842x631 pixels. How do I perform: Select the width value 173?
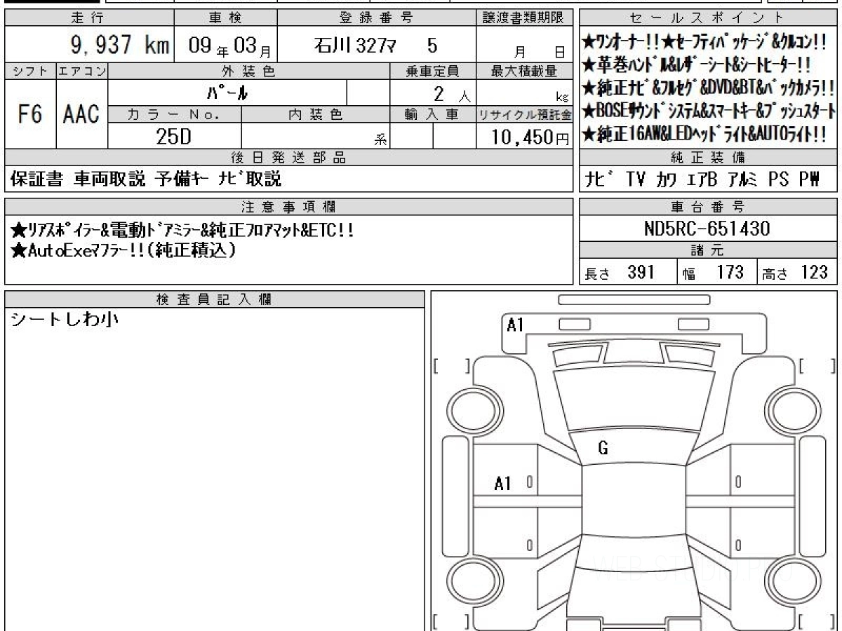click(730, 272)
